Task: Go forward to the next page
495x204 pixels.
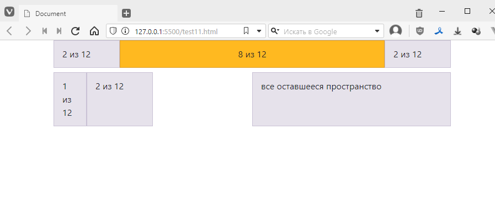Action: [28, 31]
